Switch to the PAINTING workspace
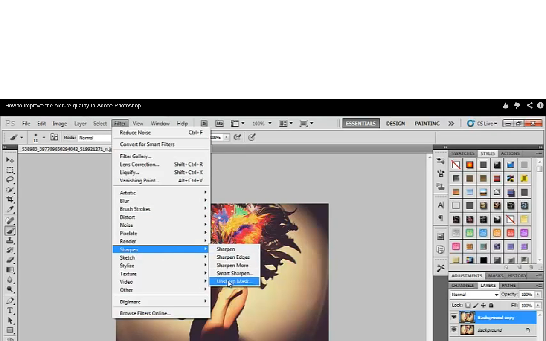 [427, 124]
